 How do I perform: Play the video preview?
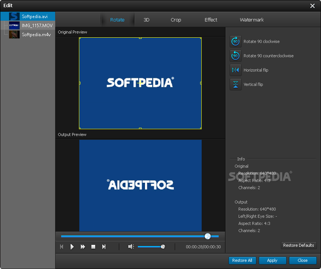72,247
